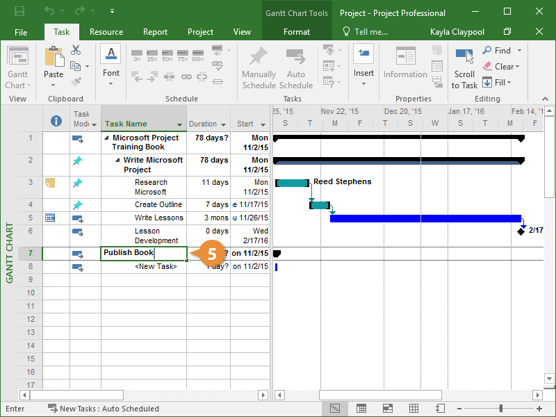Image resolution: width=556 pixels, height=417 pixels.
Task: Toggle Gantt Chart view button in status bar
Action: point(335,409)
